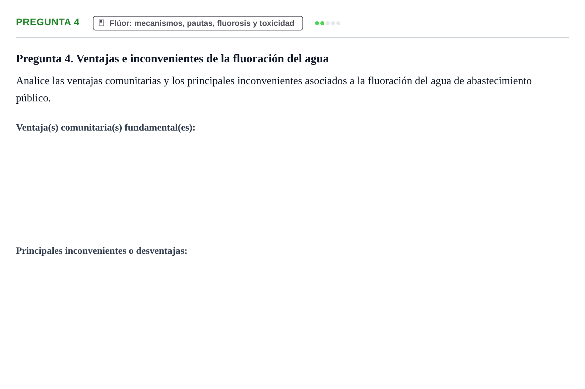Click the green difficulty dots indicator
The height and width of the screenshot is (389, 585).
(x=328, y=23)
